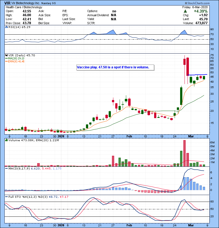219x228 pixels.
Task: Click the MACD signal value 5.445
Action: [46, 169]
